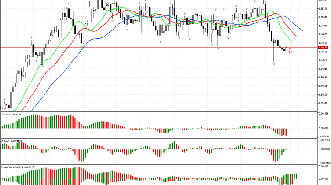This screenshot has width=331, height=185.
Task: Click the red current price label 1.34675
Action: click(323, 47)
